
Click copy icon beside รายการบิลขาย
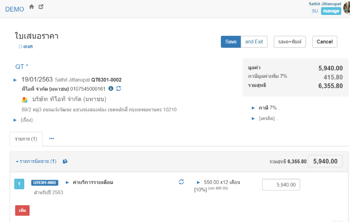65,161
